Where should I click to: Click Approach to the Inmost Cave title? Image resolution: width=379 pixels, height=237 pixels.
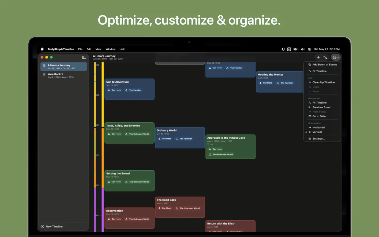coord(226,138)
